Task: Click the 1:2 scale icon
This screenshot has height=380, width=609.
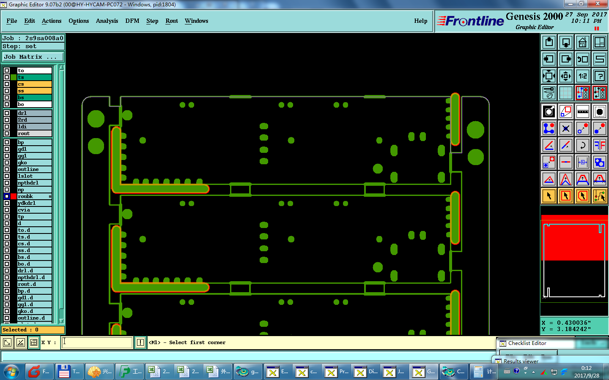Action: [583, 76]
